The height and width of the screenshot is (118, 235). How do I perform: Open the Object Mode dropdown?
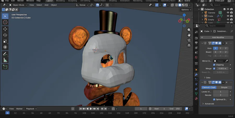(18, 5)
